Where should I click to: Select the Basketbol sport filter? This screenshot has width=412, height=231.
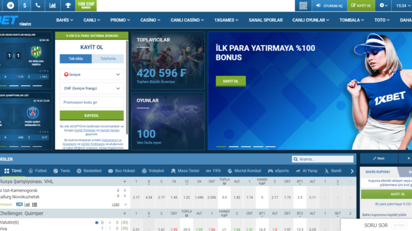[89, 171]
